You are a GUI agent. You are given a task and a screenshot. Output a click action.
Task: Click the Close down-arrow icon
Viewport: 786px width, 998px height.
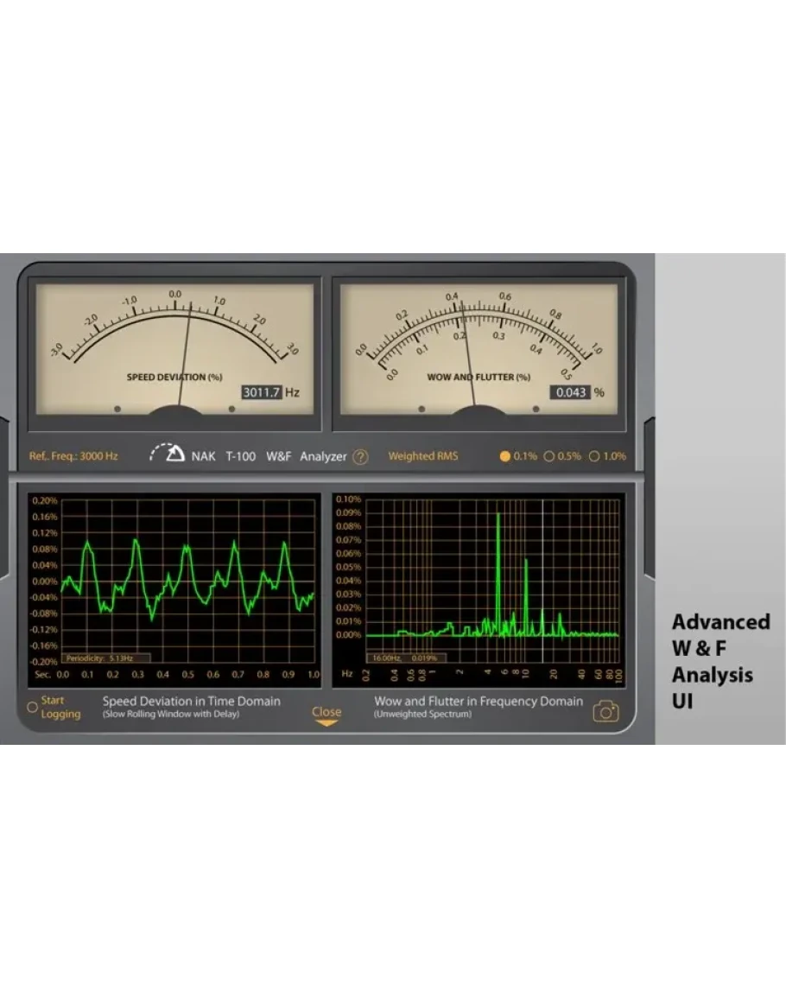click(326, 724)
